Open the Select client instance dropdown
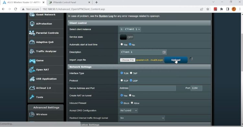243x127 pixels. coord(130,29)
